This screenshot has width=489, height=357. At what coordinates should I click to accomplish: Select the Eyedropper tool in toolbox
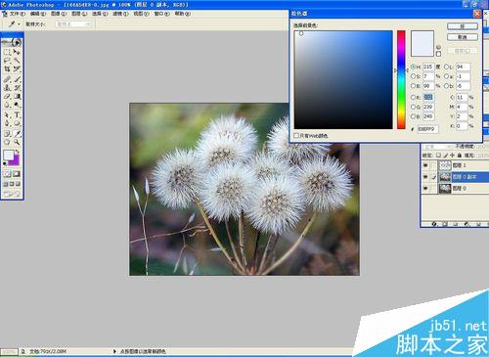(17, 133)
